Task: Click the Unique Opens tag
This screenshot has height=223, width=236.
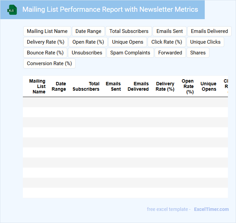Action: coord(128,42)
